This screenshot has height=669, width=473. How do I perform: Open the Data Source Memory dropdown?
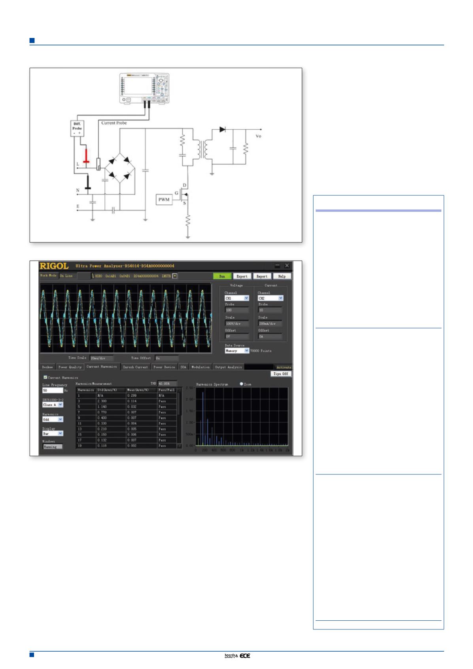pyautogui.click(x=247, y=351)
